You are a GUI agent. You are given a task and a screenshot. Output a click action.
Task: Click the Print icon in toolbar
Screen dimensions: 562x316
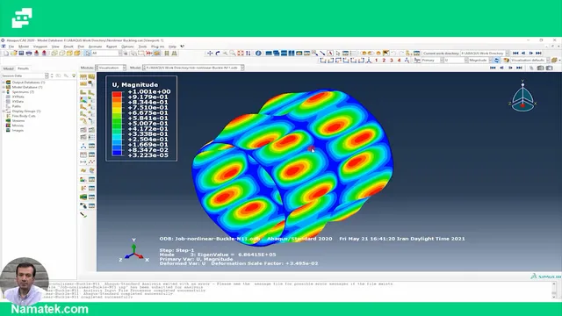(x=29, y=53)
